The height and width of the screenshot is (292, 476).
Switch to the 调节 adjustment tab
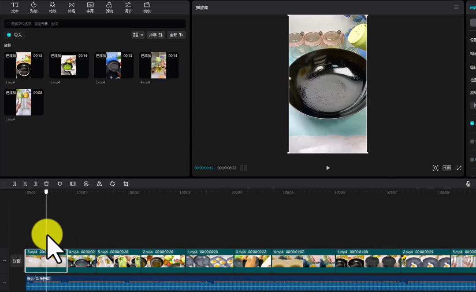click(128, 7)
